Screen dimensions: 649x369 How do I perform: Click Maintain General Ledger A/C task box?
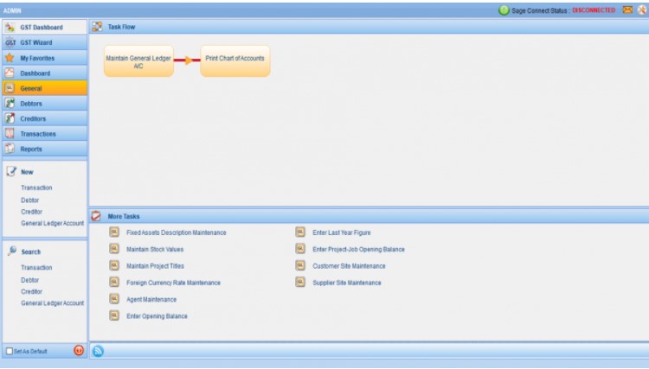coord(138,61)
